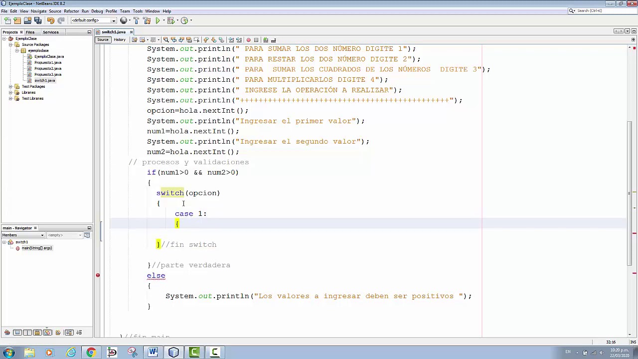The image size is (638, 359).
Task: Select the switch1.java editor tab
Action: pyautogui.click(x=114, y=32)
